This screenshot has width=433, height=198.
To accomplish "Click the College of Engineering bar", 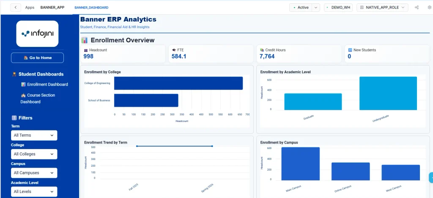I will [178, 83].
